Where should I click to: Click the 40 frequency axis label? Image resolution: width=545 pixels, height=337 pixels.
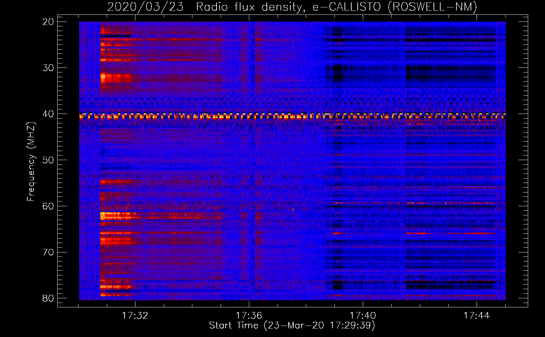[x=49, y=114]
